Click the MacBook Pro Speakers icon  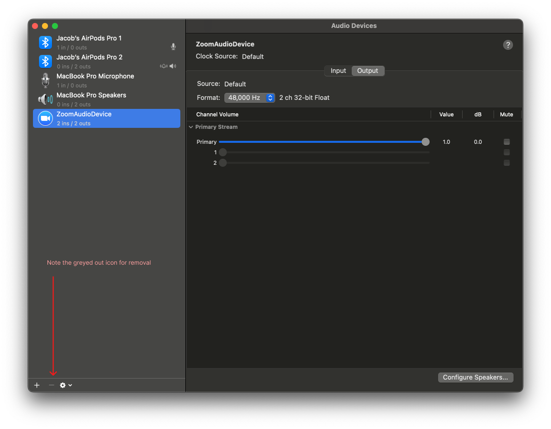coord(45,99)
